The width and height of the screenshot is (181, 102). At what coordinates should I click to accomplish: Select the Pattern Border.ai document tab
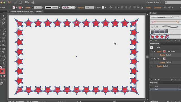point(26,12)
